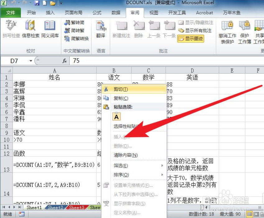Toggle Show Ink (显示墨迹) button
264x218 pixels.
click(x=191, y=39)
